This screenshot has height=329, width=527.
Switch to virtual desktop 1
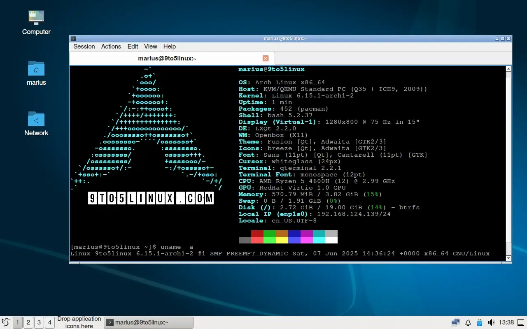(17, 322)
